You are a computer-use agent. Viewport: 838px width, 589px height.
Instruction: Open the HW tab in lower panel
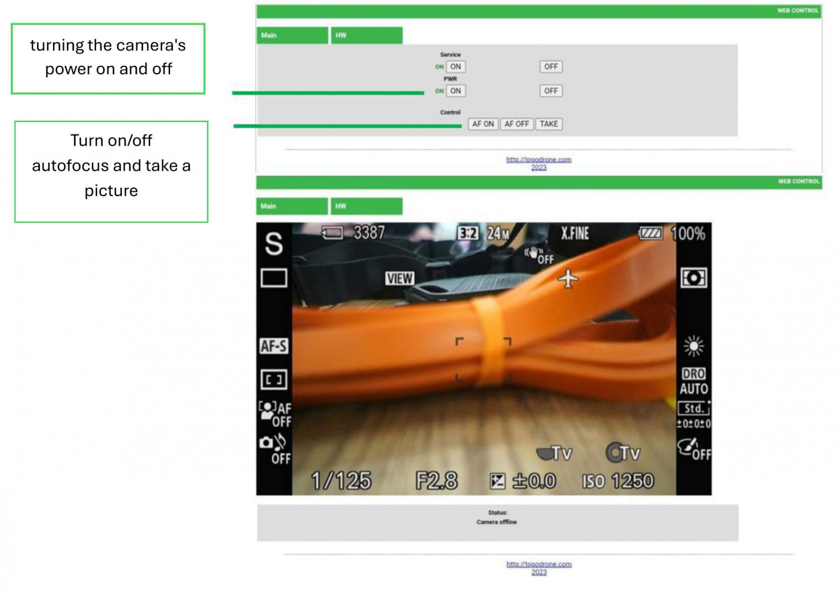click(366, 206)
